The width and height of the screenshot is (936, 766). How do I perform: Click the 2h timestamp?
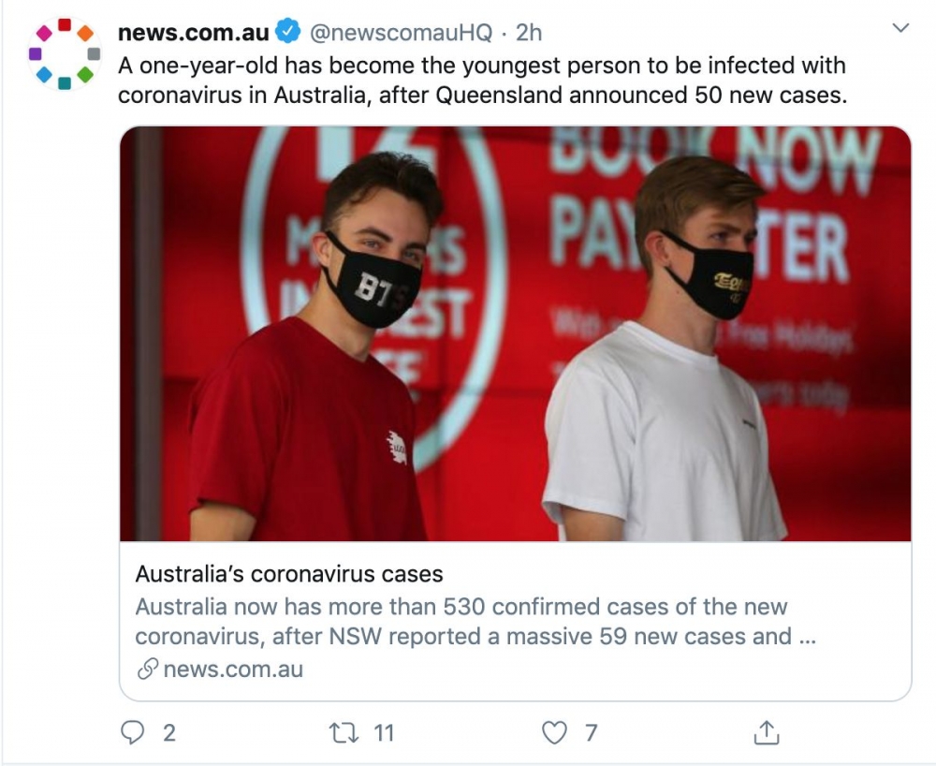click(x=529, y=33)
